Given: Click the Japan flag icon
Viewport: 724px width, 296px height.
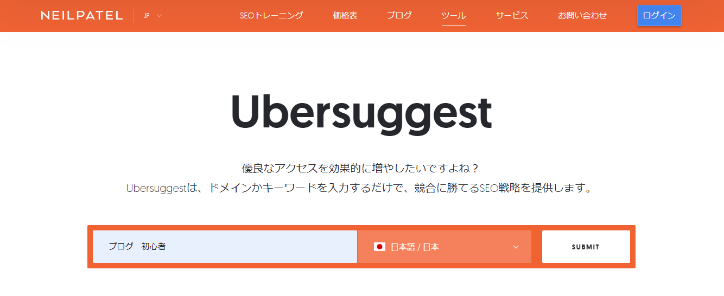Looking at the screenshot, I should pyautogui.click(x=379, y=247).
